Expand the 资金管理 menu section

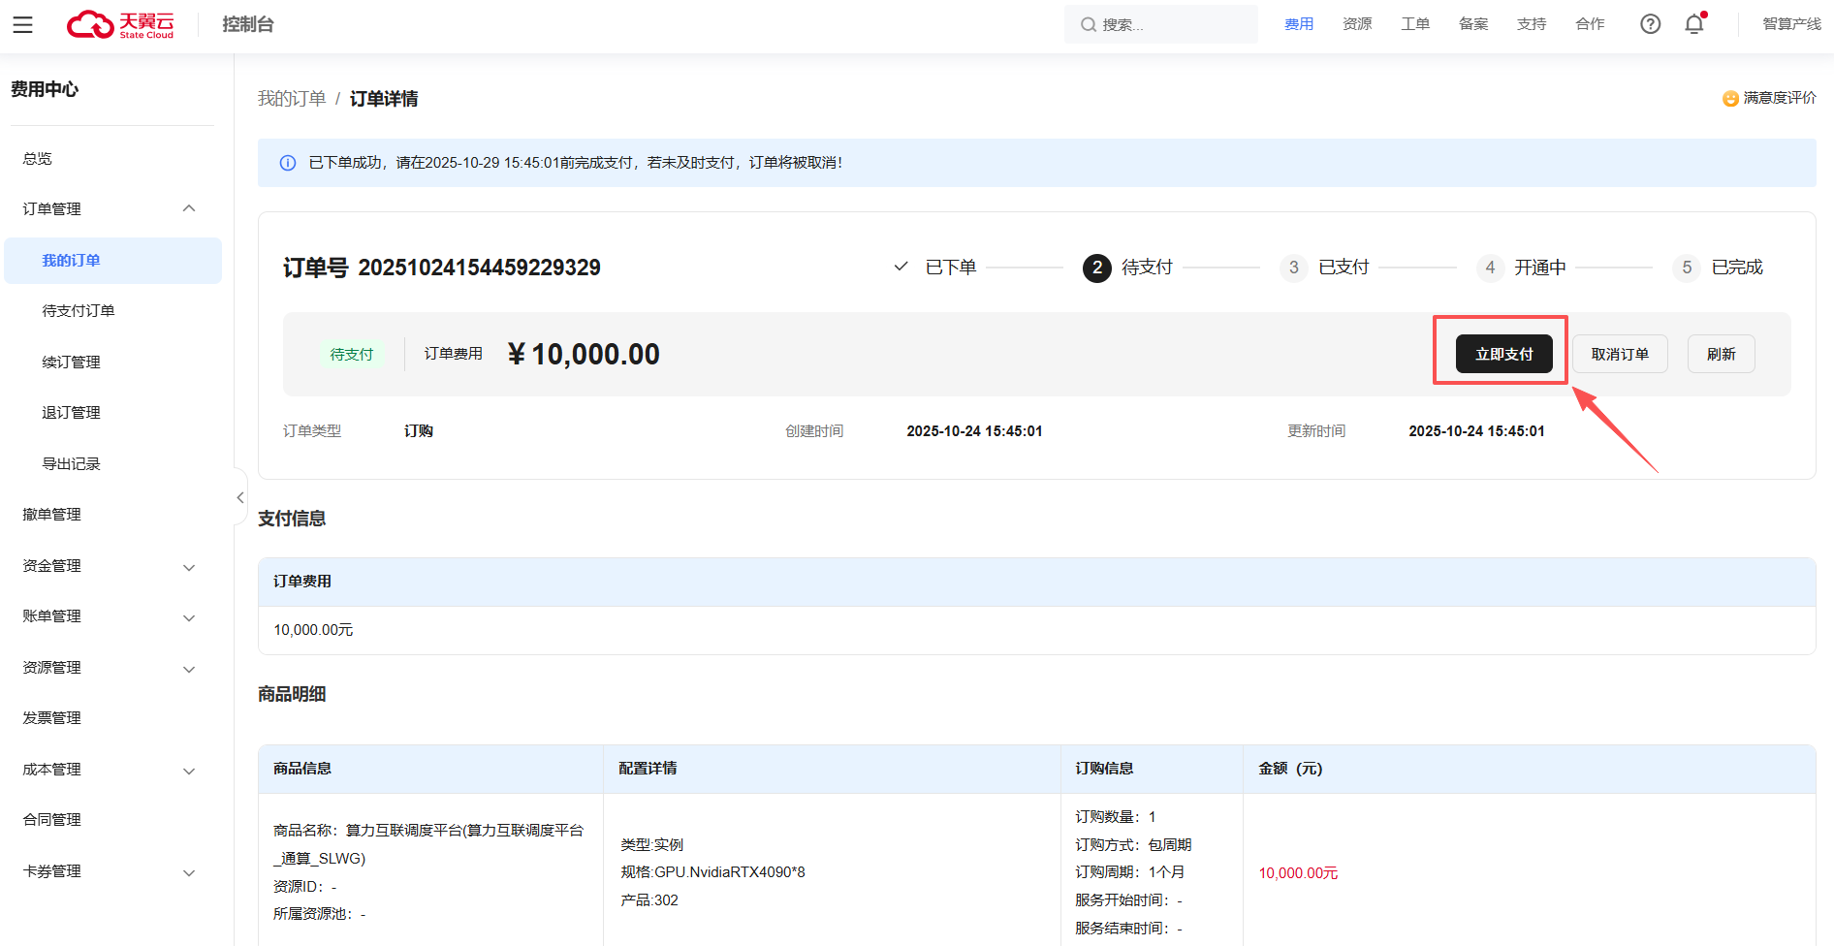189,567
